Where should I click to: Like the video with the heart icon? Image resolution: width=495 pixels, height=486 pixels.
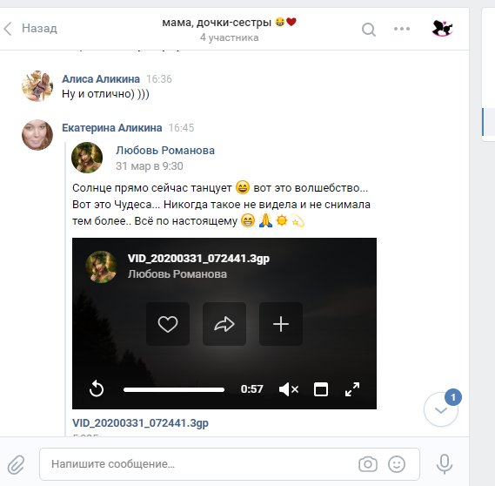tap(168, 324)
